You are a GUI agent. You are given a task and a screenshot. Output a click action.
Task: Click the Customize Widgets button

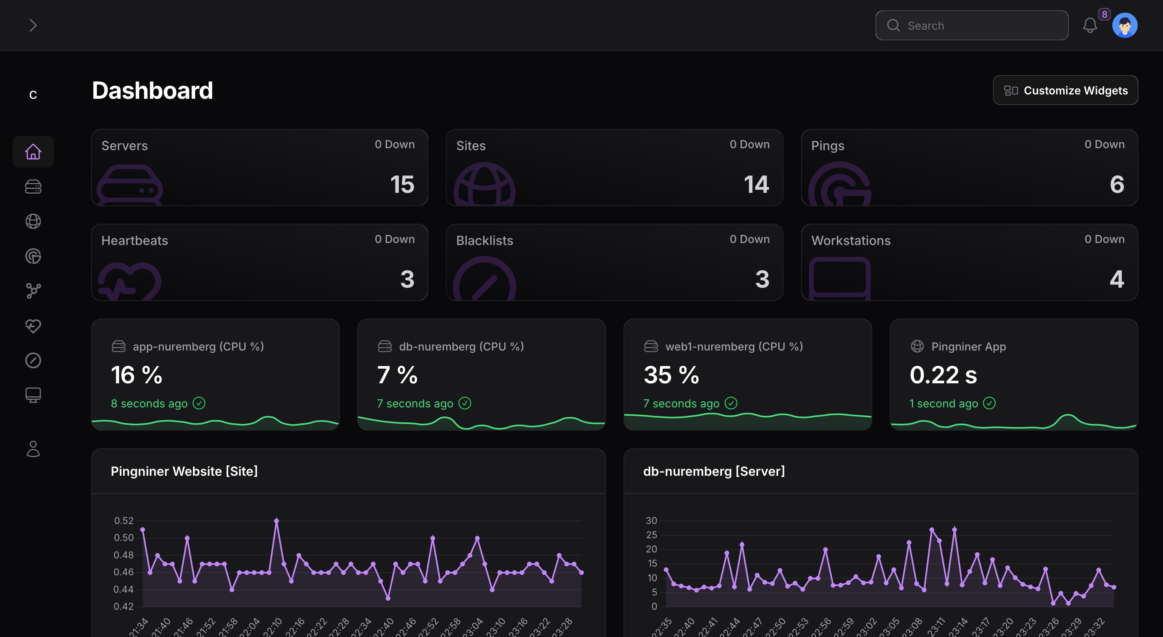click(x=1065, y=90)
